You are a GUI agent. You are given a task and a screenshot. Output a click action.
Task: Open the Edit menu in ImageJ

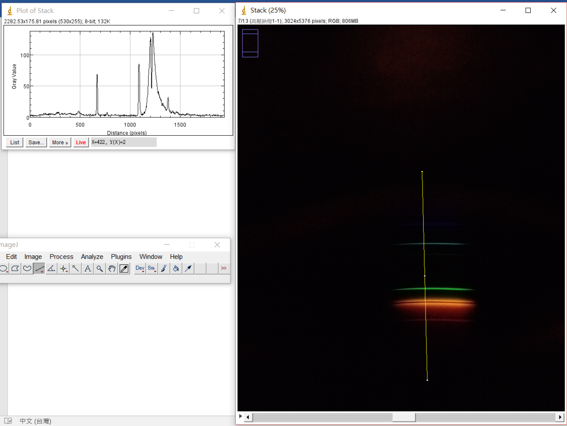12,257
